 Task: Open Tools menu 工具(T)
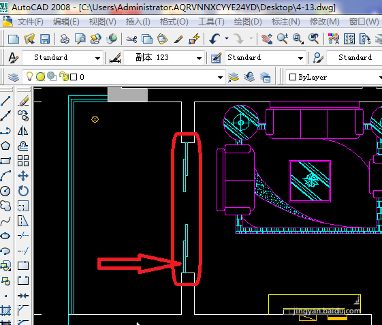pyautogui.click(x=211, y=22)
